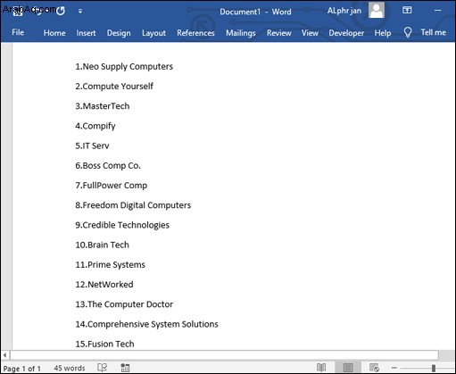Image resolution: width=456 pixels, height=374 pixels.
Task: Click Page 1 of 1 status indicator
Action: [x=22, y=369]
